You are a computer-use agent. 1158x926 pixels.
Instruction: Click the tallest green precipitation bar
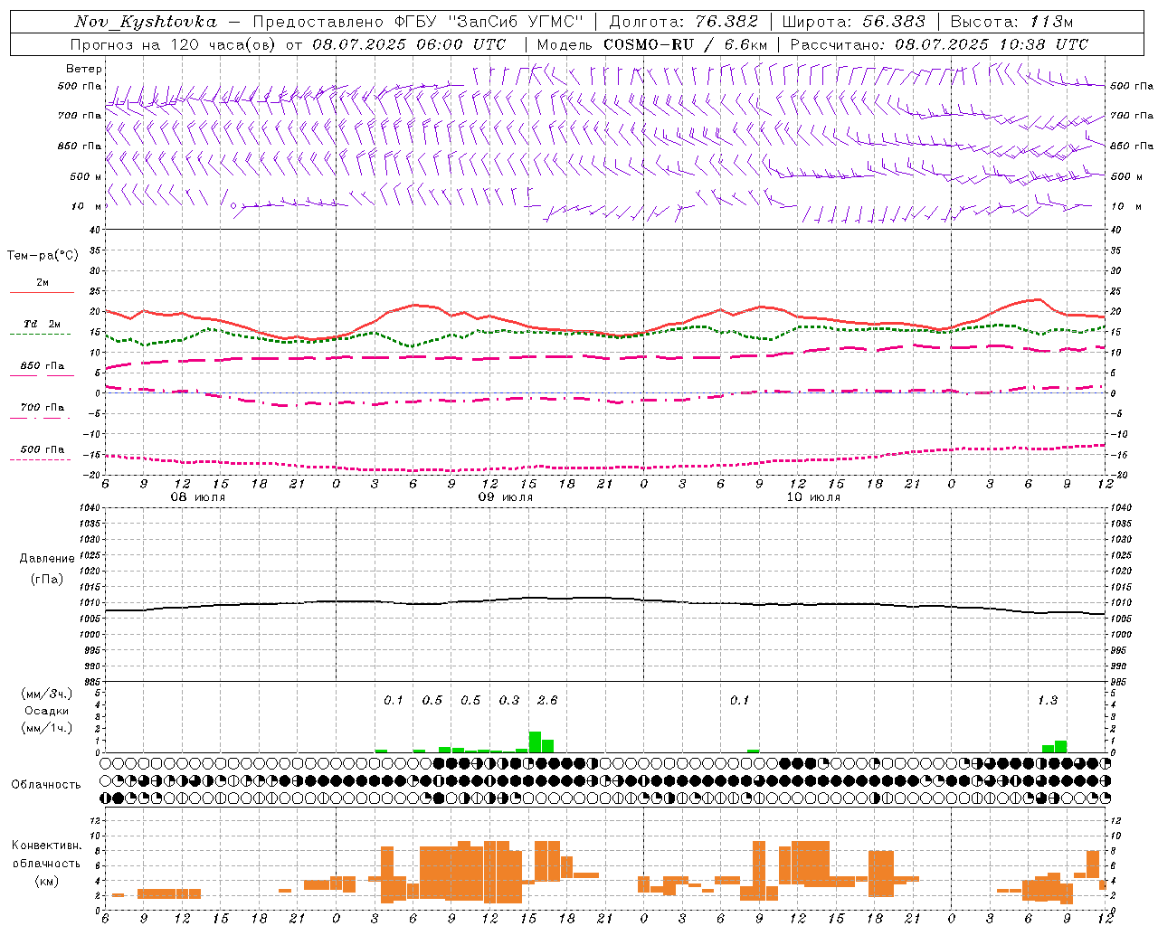(x=535, y=742)
